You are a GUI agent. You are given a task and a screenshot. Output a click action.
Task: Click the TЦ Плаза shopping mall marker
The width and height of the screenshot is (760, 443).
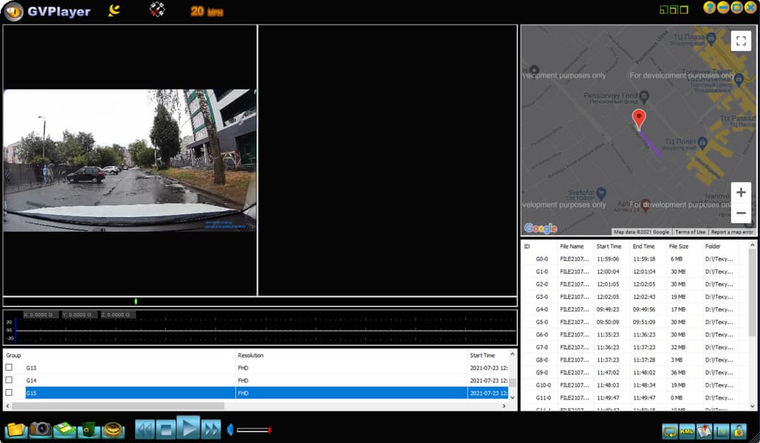tap(711, 39)
